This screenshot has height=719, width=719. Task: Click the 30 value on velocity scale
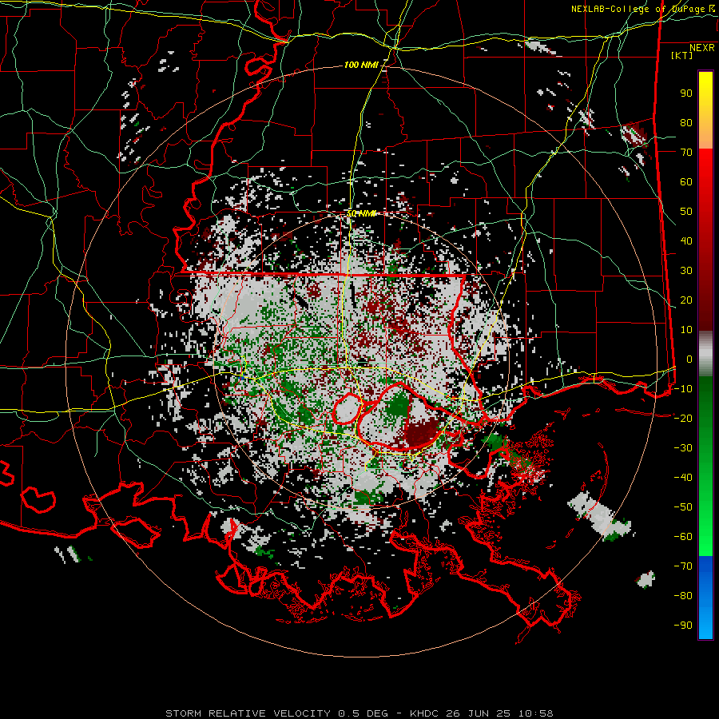[686, 271]
